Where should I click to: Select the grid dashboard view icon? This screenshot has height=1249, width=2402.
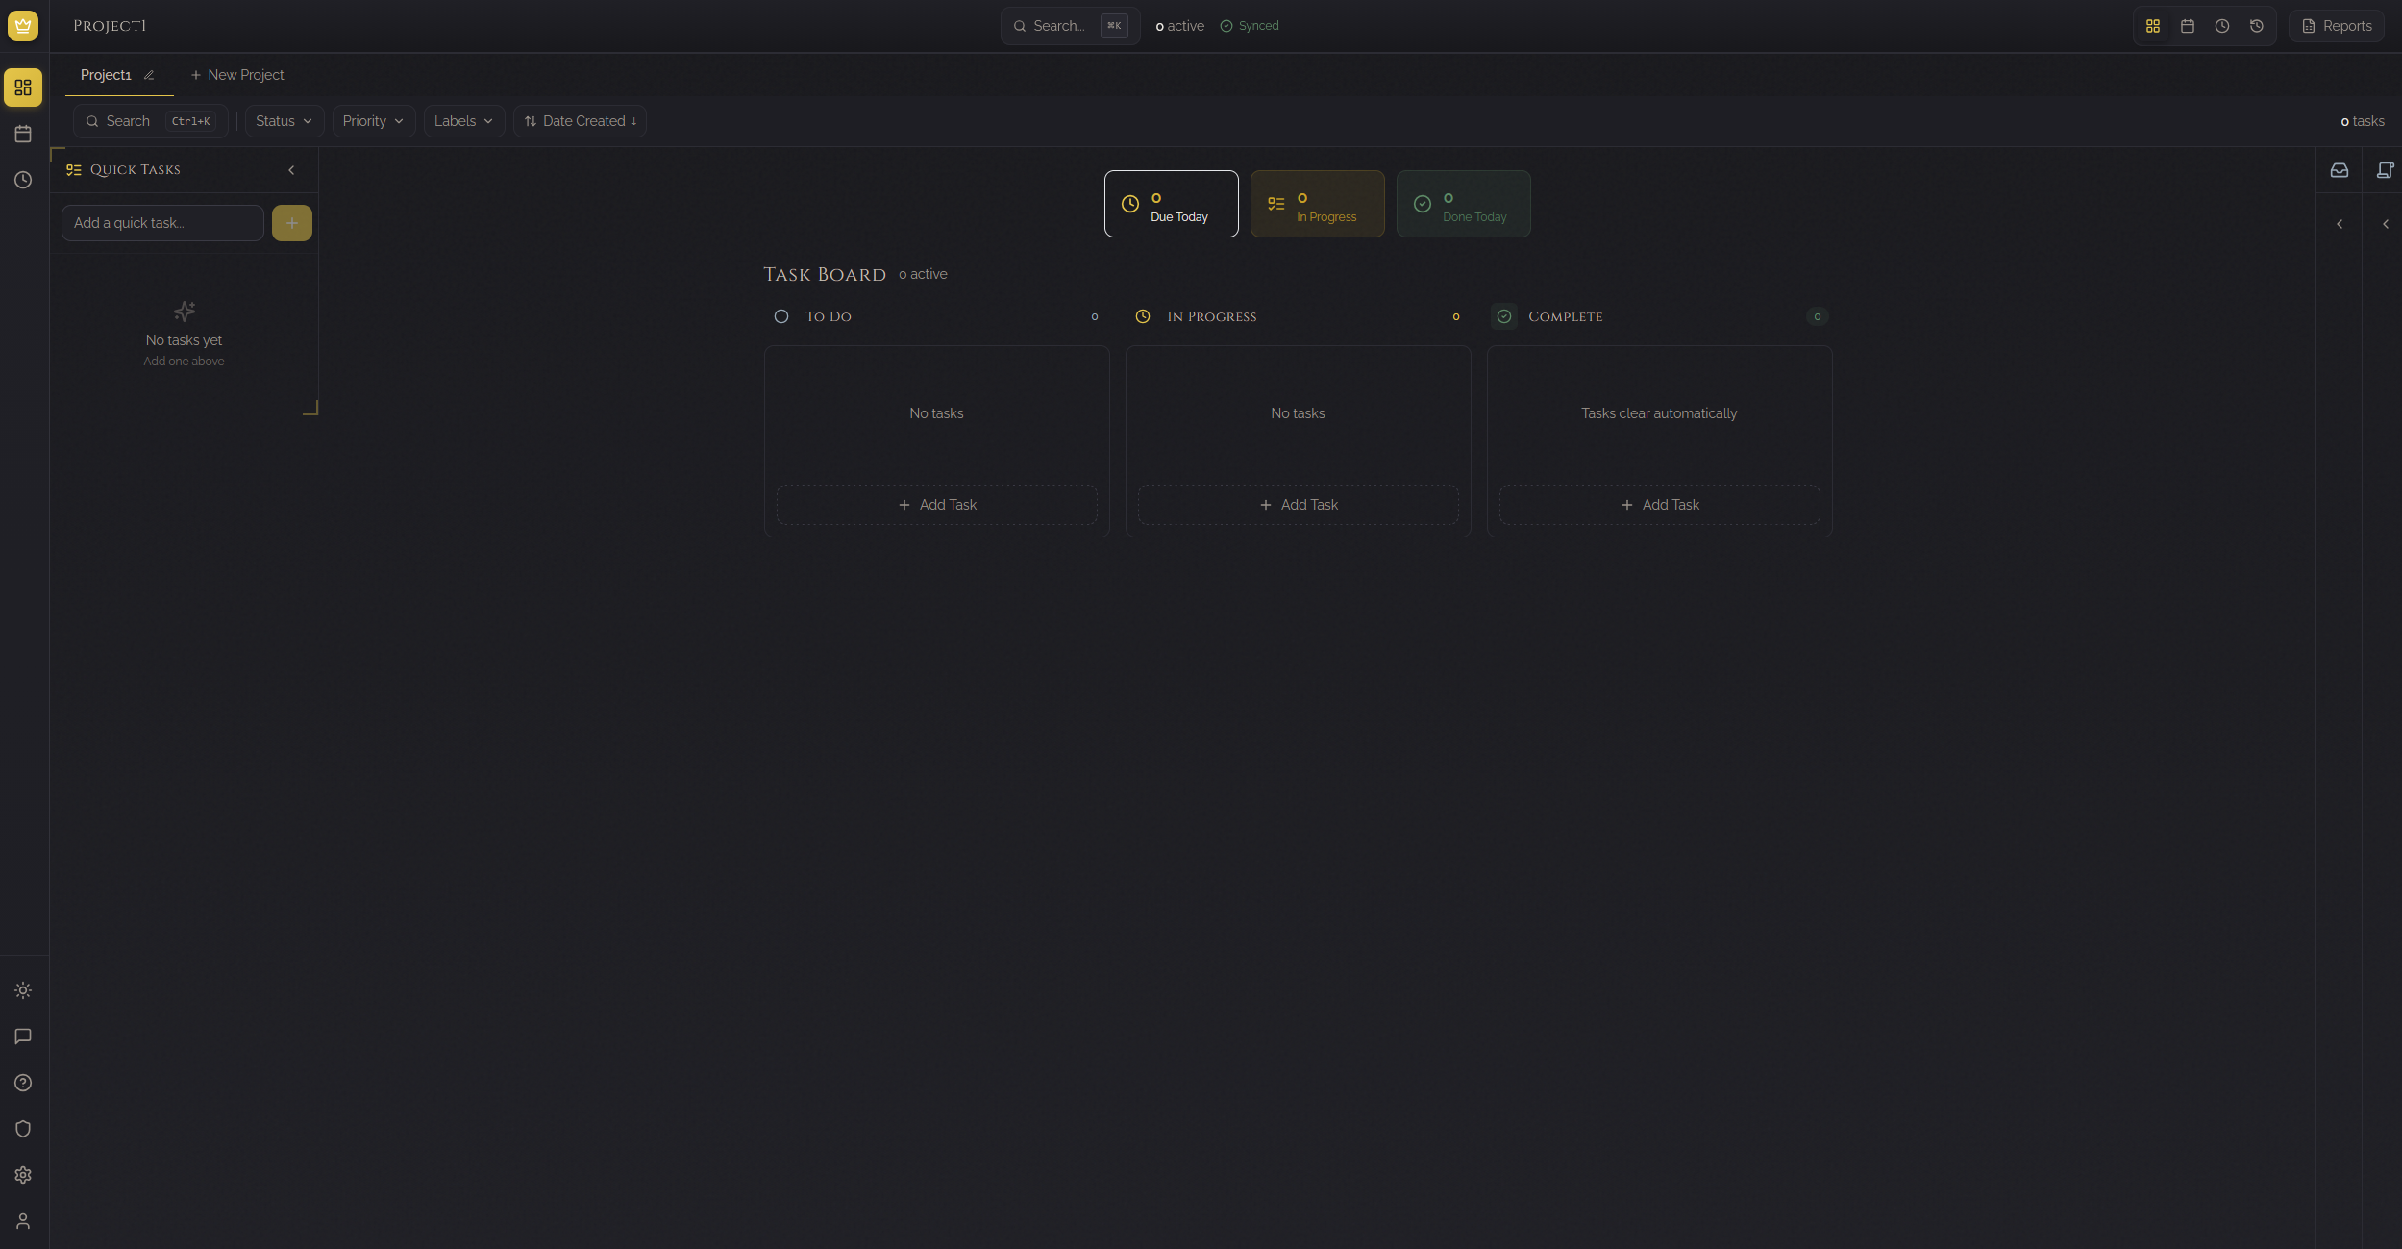tap(2153, 26)
